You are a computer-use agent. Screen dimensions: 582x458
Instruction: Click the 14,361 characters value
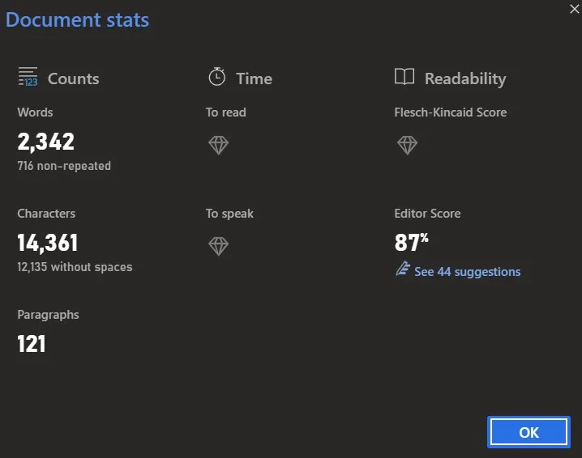click(48, 244)
